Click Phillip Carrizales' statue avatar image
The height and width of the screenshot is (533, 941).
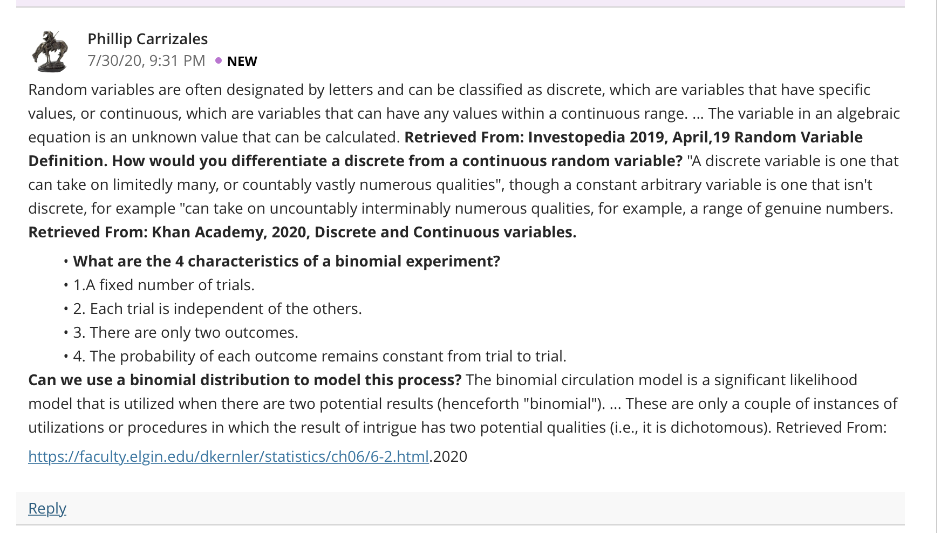(x=50, y=51)
